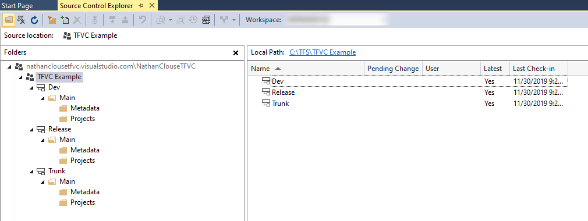Viewport: 588px width, 221px height.
Task: Select Trunk branch in the folder tree
Action: coord(56,171)
